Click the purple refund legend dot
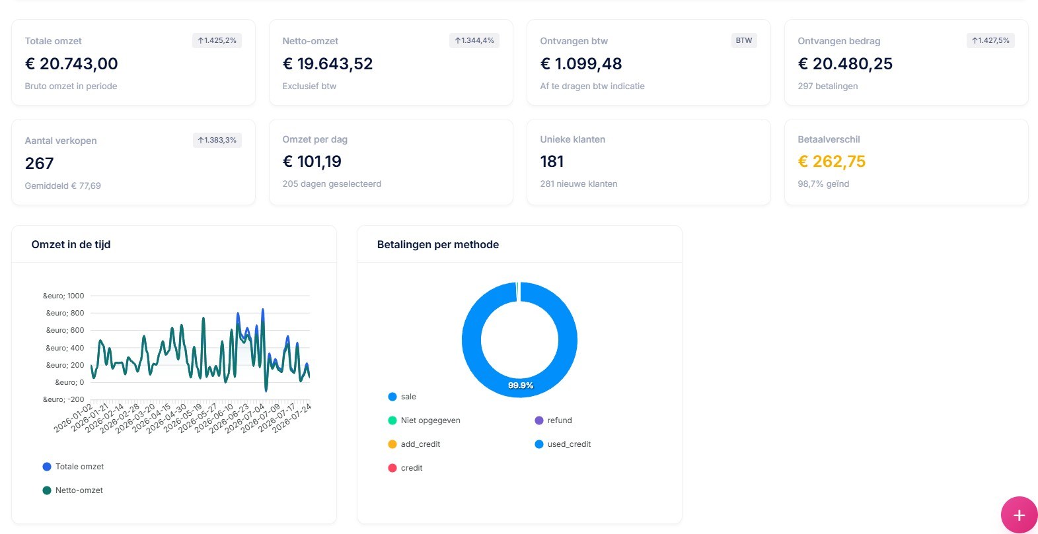The image size is (1038, 534). coord(539,420)
